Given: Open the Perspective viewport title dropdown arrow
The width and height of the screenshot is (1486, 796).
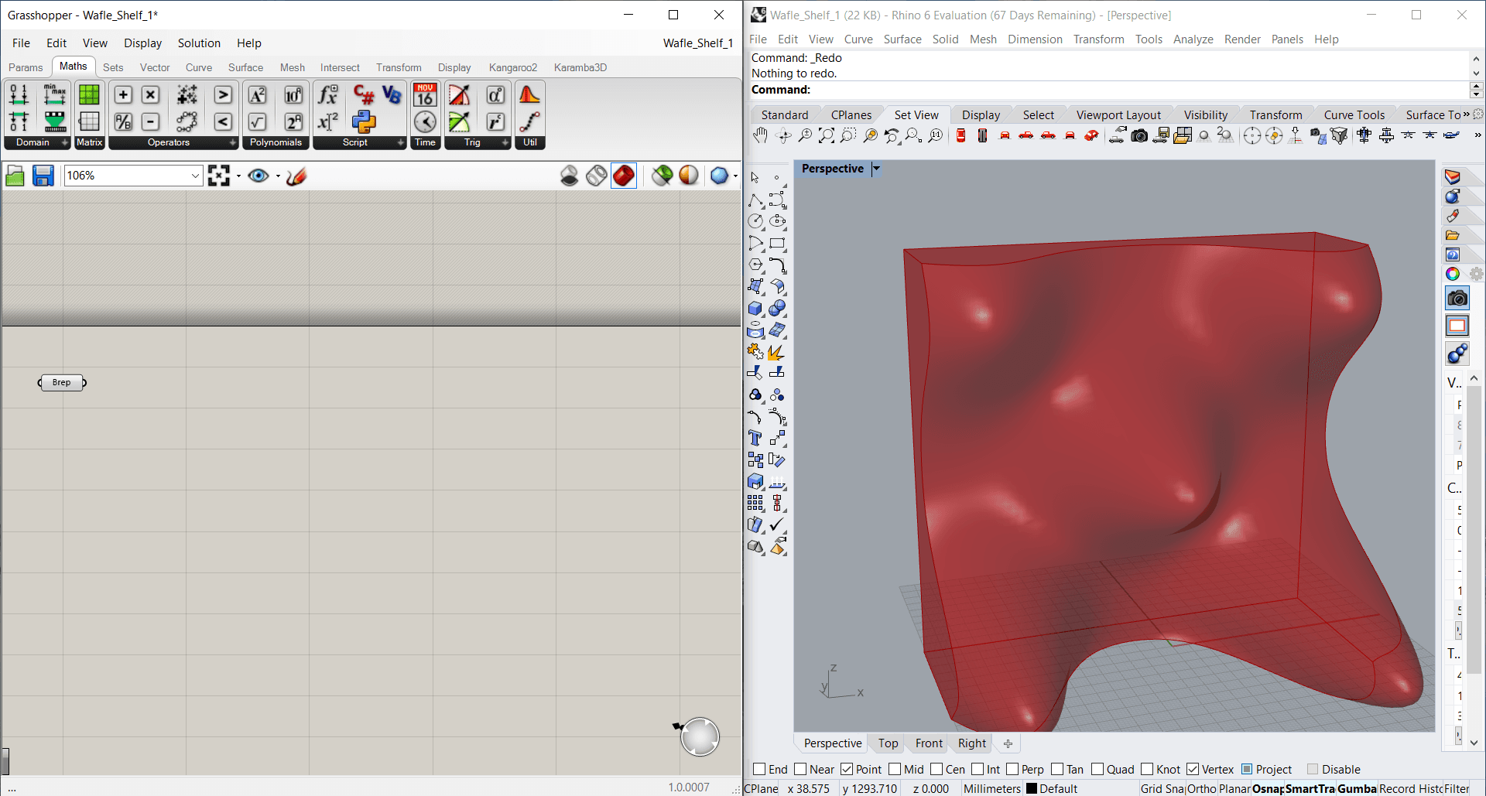Looking at the screenshot, I should 876,169.
